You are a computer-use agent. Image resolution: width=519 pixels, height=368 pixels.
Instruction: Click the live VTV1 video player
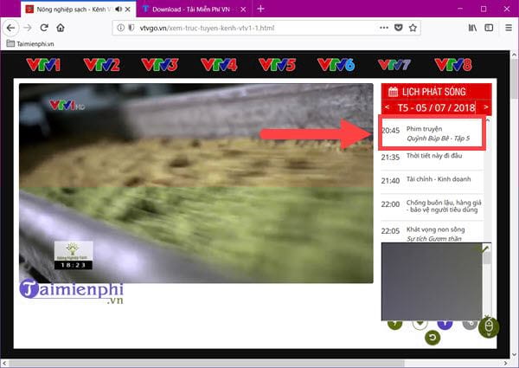pyautogui.click(x=196, y=184)
